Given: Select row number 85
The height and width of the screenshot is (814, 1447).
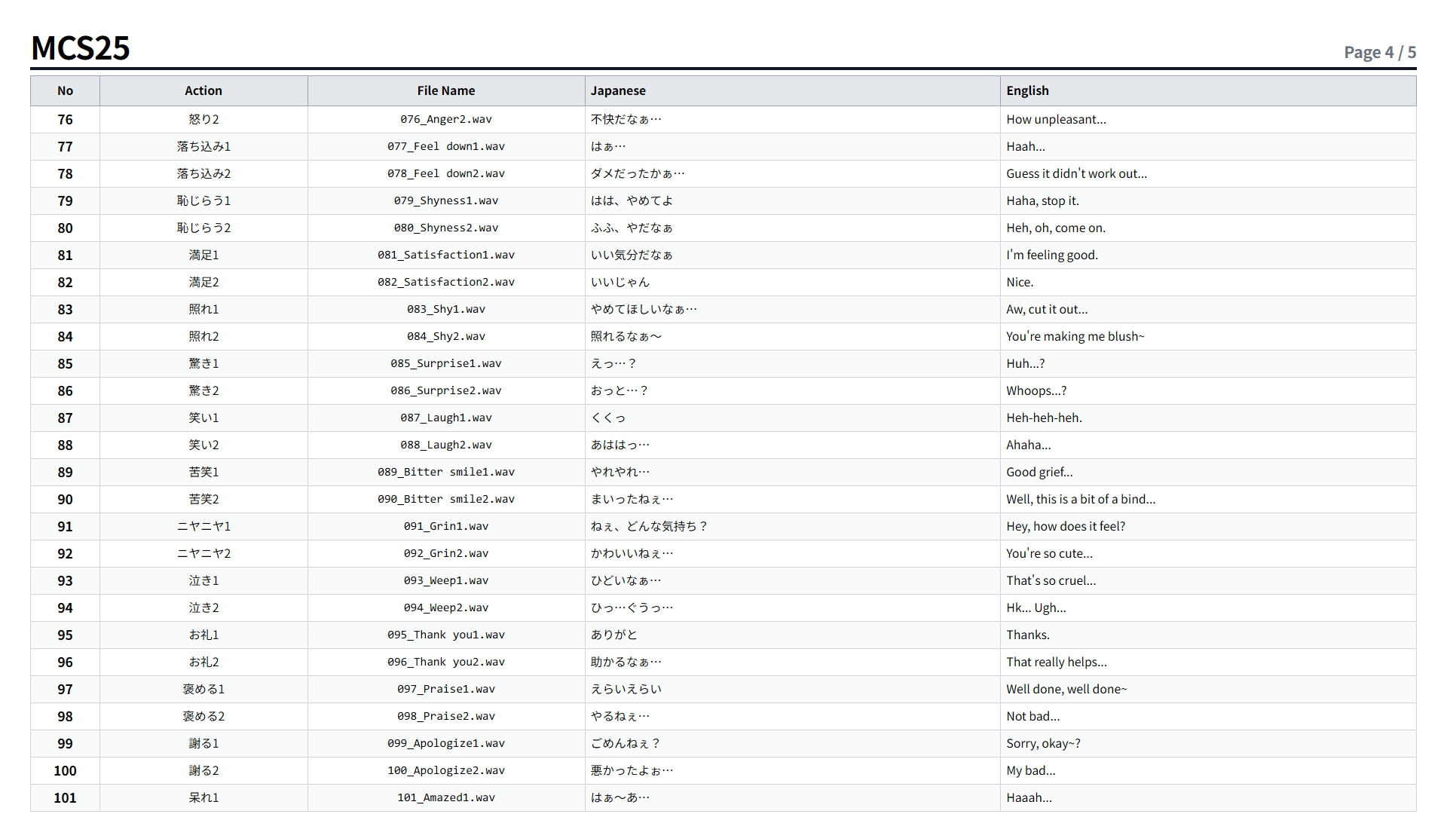Looking at the screenshot, I should click(x=66, y=363).
